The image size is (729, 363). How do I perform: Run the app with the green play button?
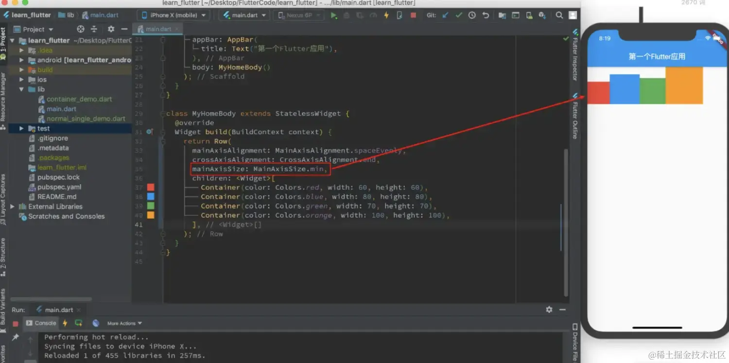[x=333, y=16]
